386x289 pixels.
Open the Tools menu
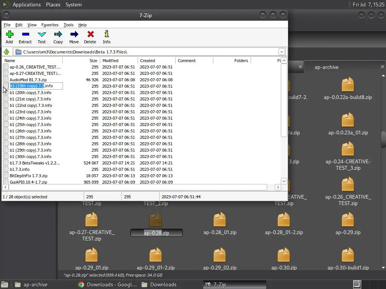click(69, 25)
